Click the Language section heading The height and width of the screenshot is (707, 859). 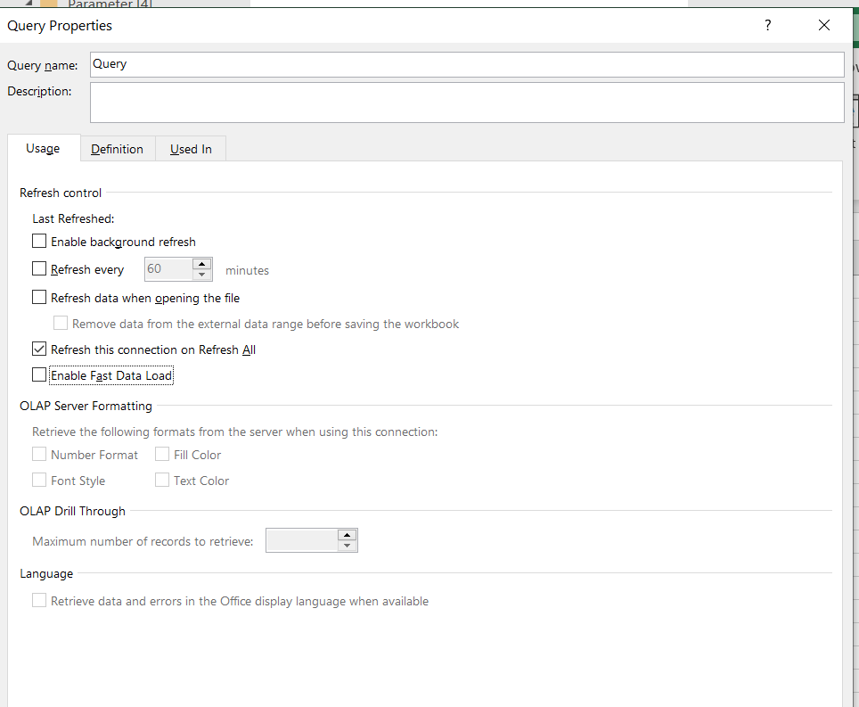coord(46,574)
